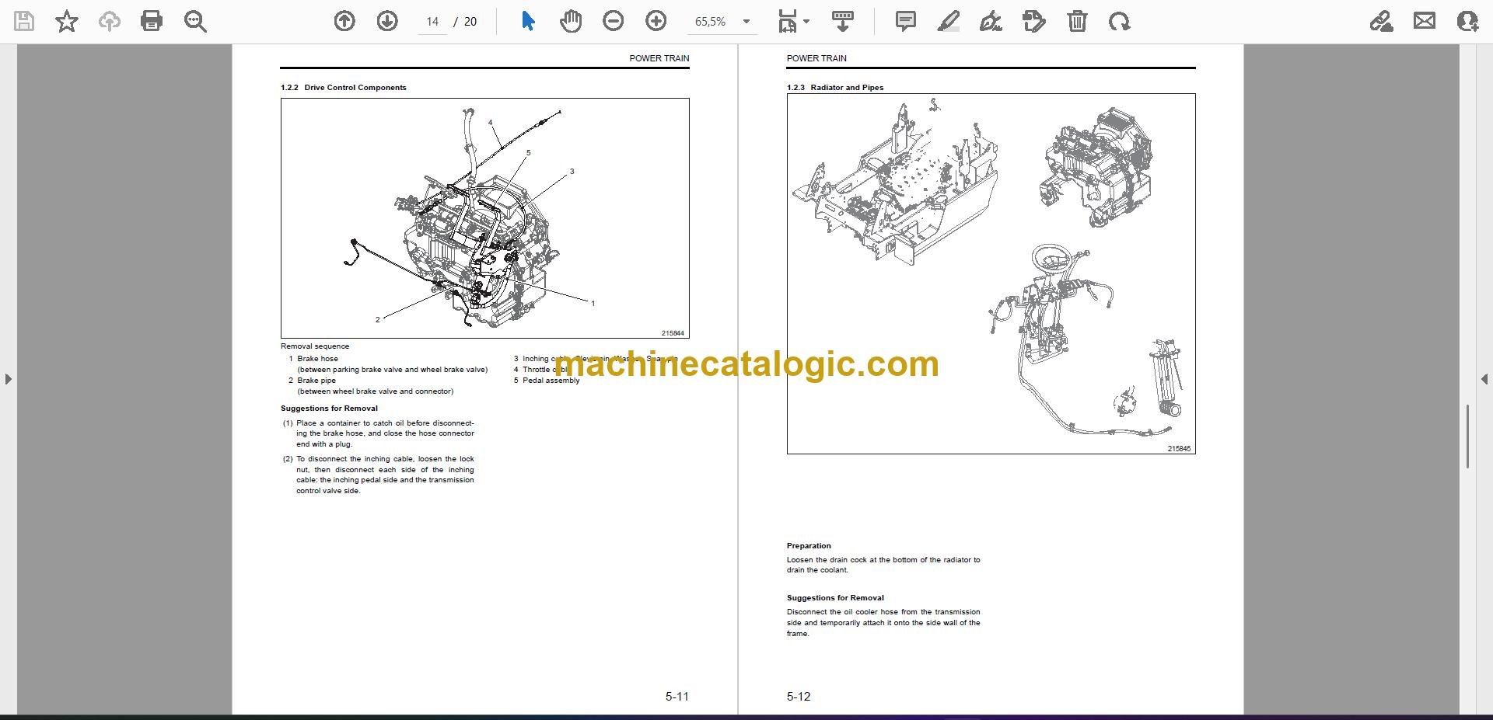Click the page number 5-11 footer
The image size is (1493, 720).
coord(677,697)
